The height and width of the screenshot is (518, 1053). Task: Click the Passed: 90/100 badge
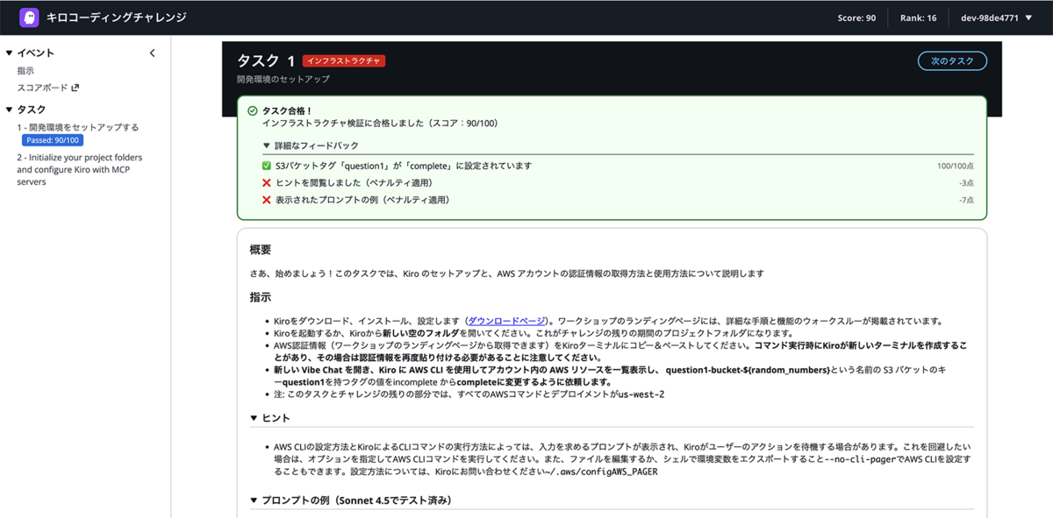[53, 140]
